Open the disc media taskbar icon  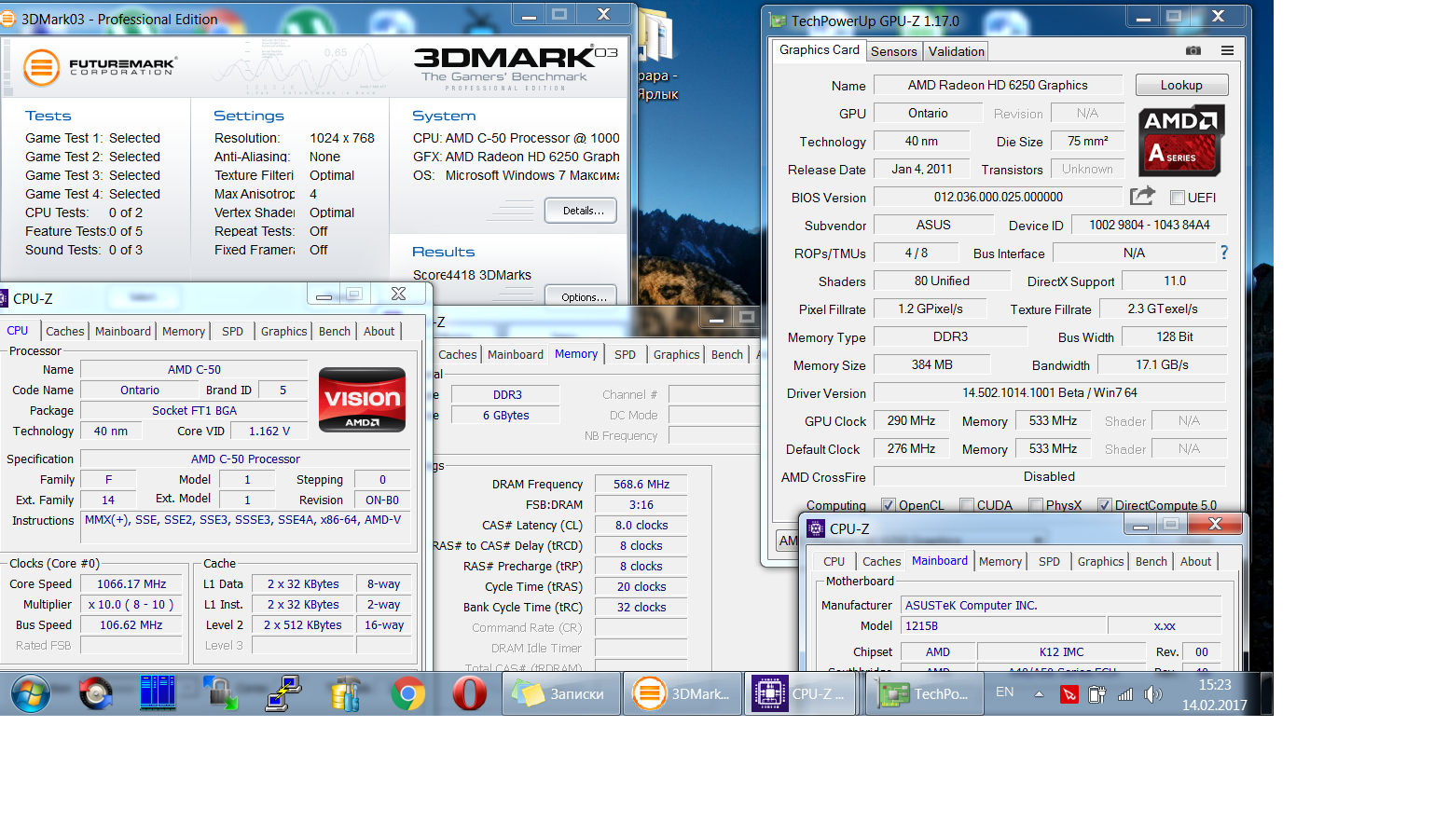tap(95, 693)
